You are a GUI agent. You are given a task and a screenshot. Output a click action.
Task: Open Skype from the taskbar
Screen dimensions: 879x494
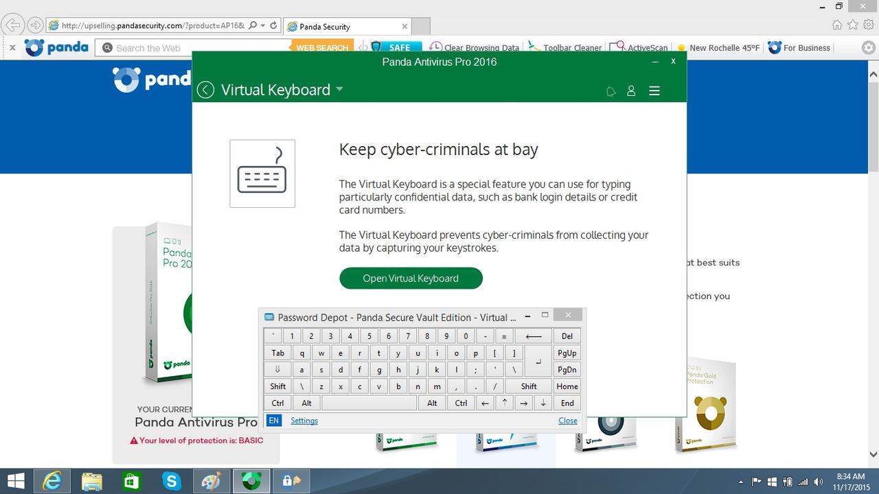tap(171, 481)
